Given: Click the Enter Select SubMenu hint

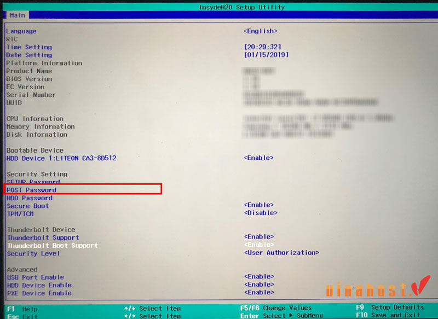Looking at the screenshot, I should coord(281,316).
